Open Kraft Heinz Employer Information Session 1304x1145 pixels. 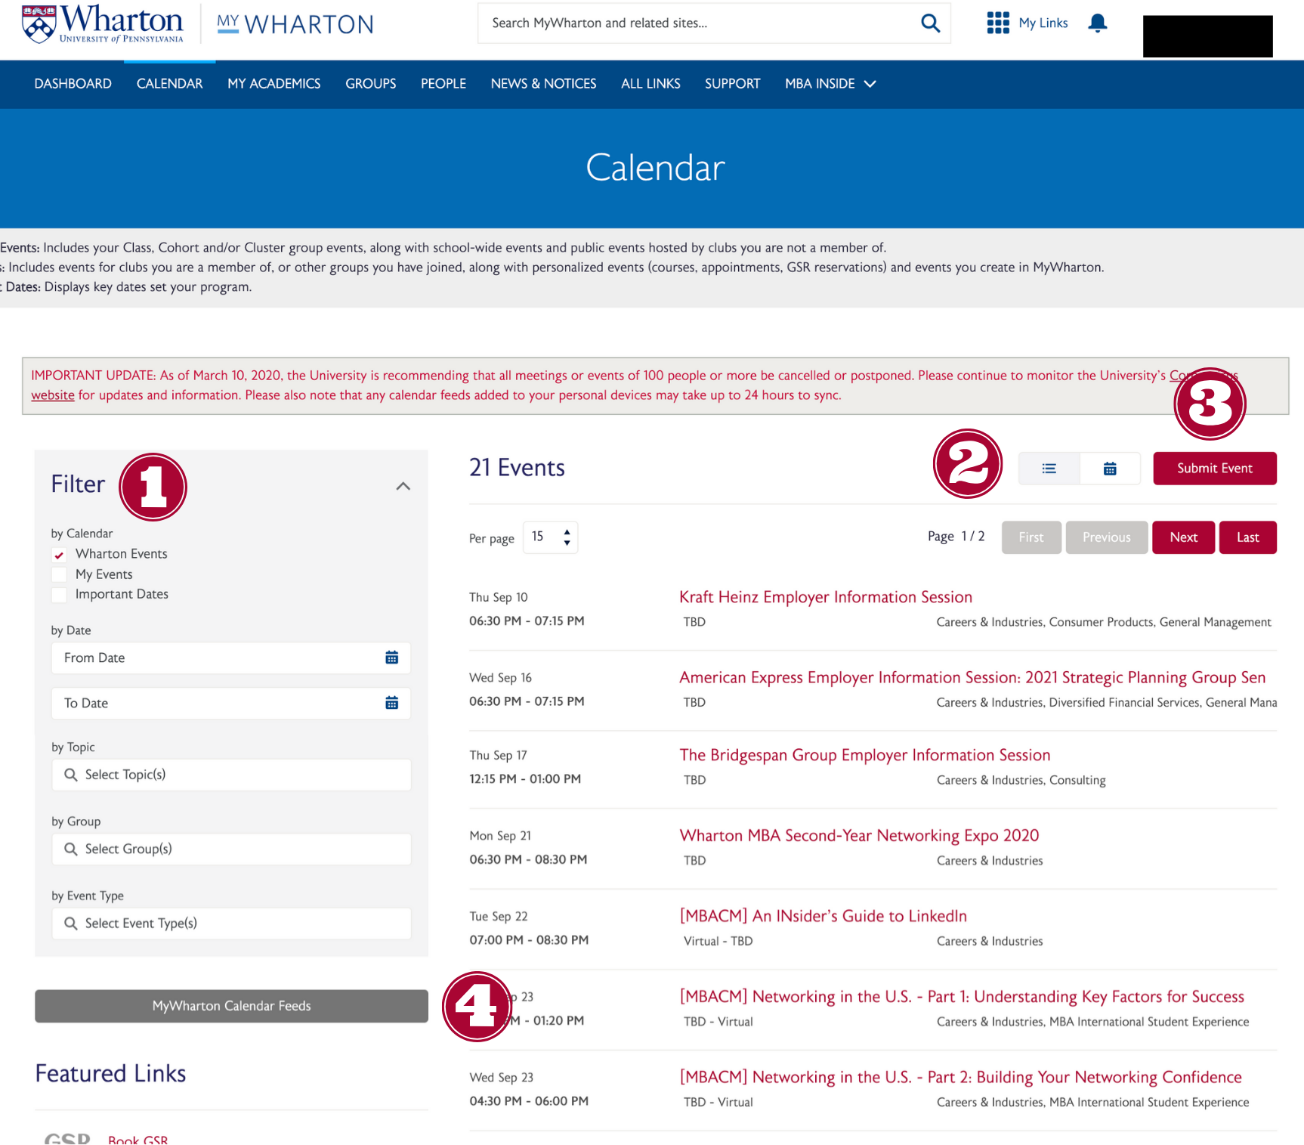(x=826, y=597)
